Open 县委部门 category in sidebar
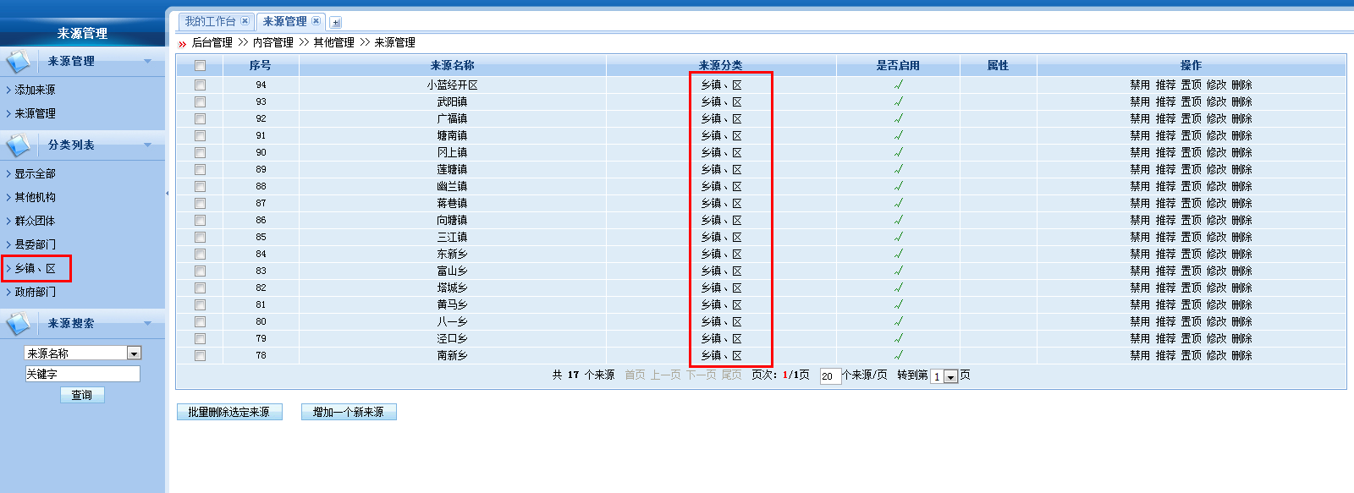1354x493 pixels. (35, 244)
